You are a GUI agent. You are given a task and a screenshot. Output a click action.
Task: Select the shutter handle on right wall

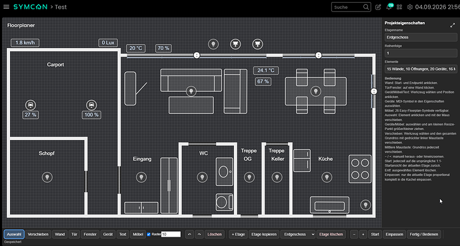[374, 91]
